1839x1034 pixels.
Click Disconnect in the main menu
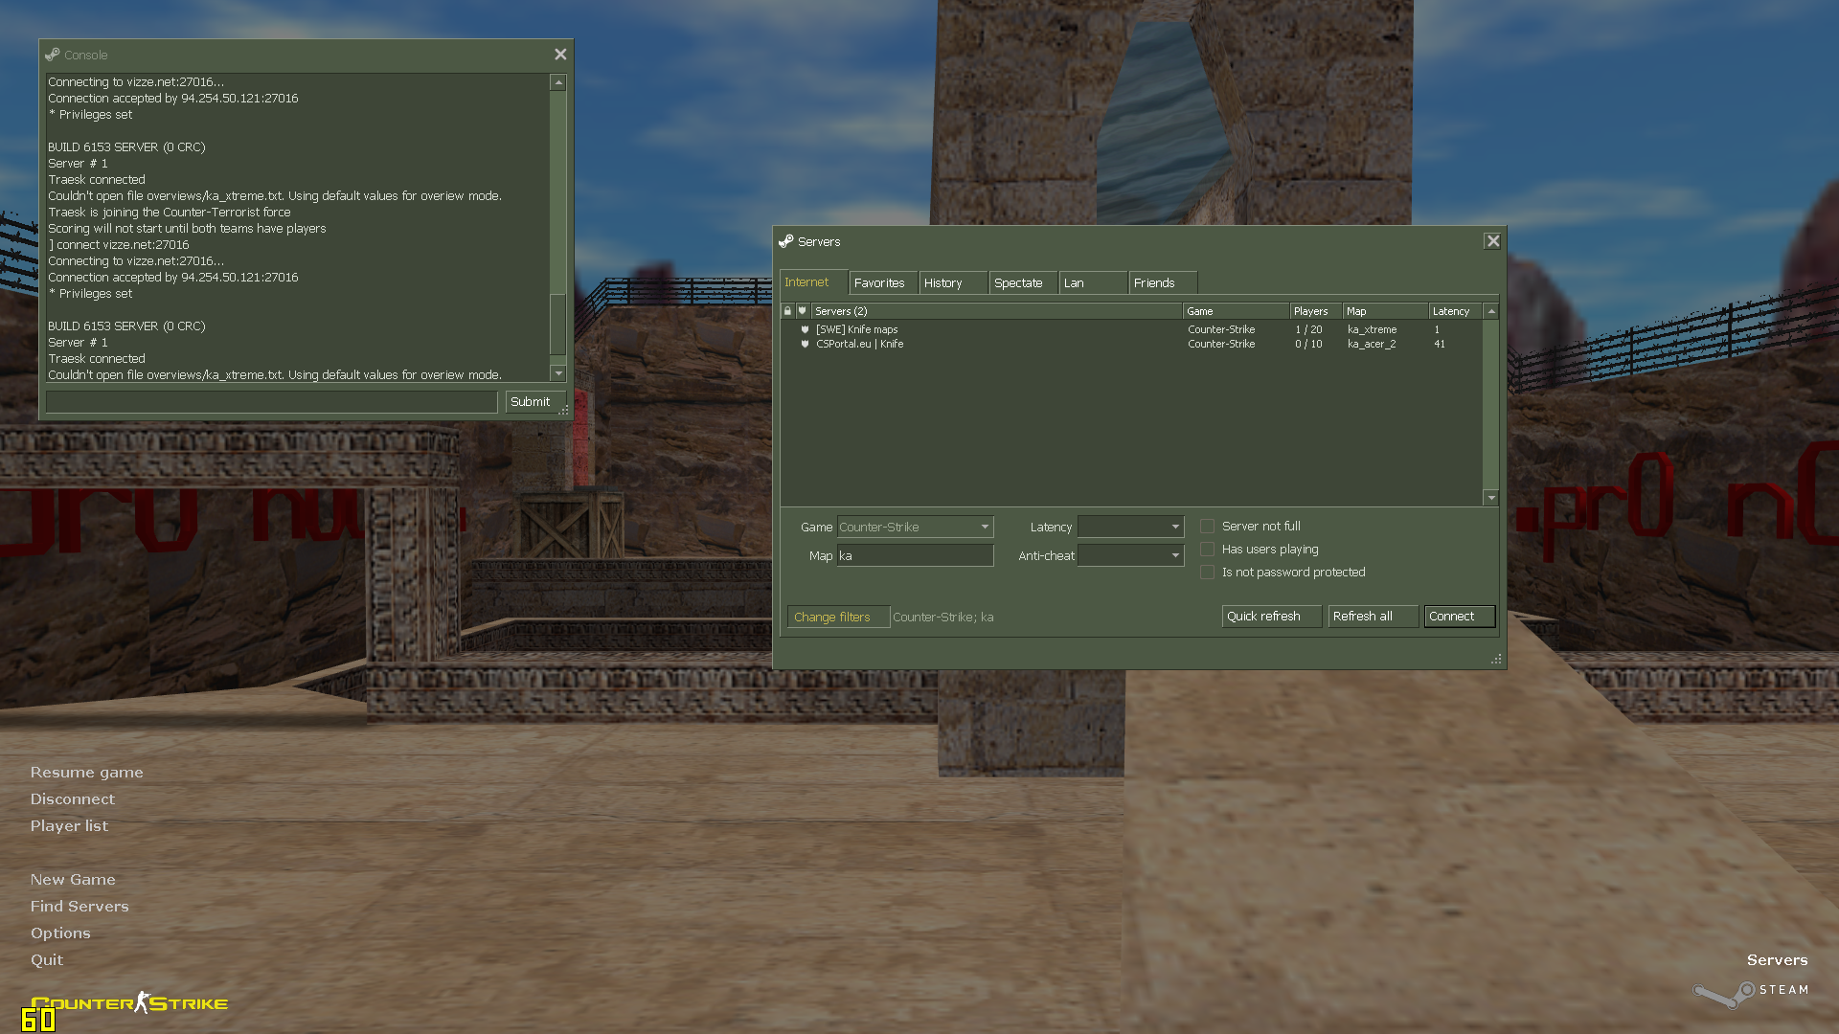72,799
